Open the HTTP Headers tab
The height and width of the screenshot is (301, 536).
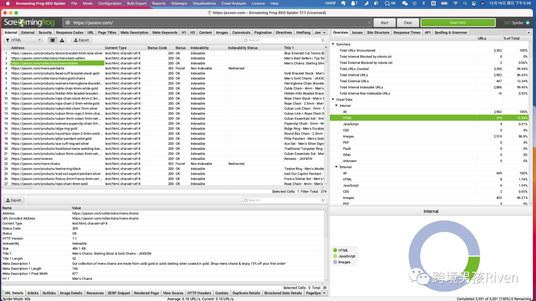coord(200,293)
